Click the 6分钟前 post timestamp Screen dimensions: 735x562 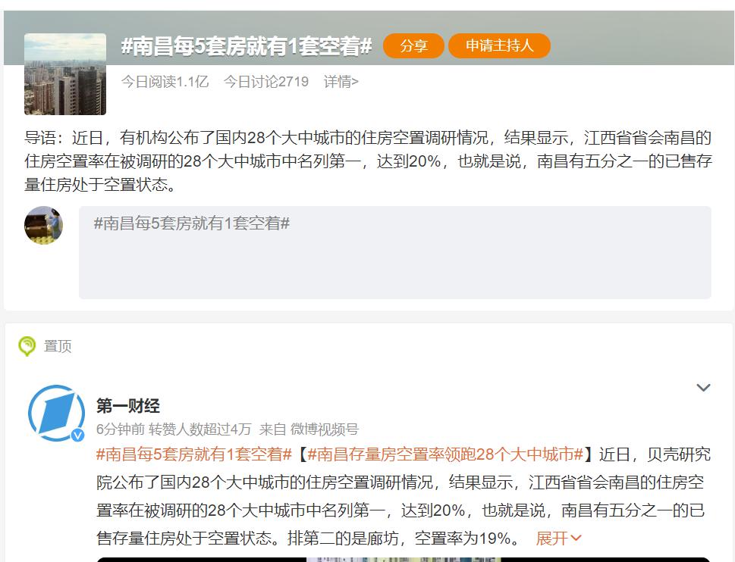click(x=121, y=429)
